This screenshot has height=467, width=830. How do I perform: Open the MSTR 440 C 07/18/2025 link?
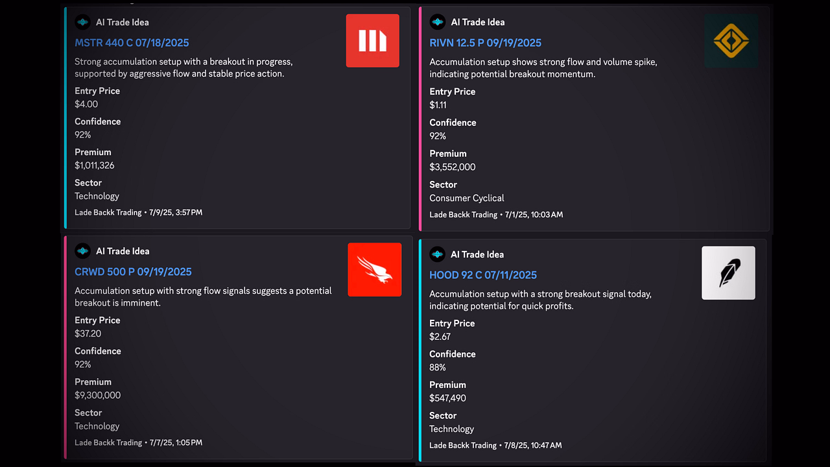point(132,43)
